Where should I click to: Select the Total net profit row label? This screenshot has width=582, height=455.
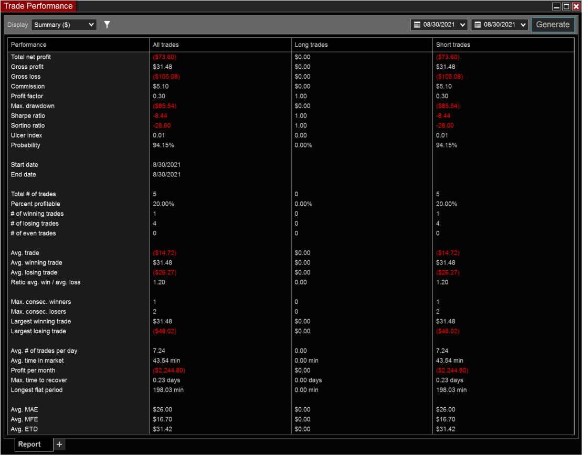(31, 57)
